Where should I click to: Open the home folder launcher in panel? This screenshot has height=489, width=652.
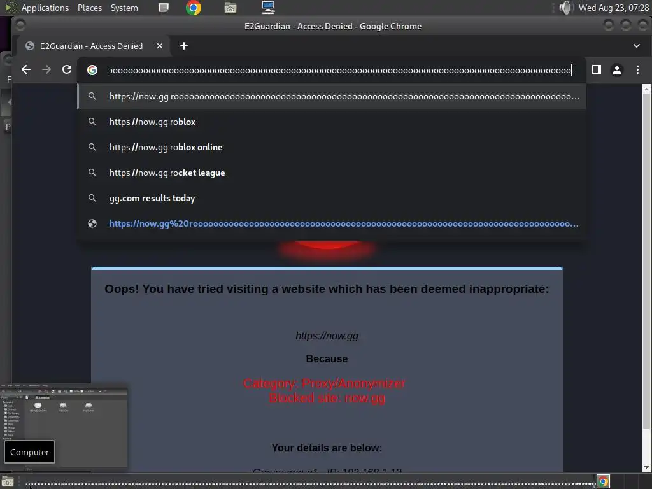(x=230, y=8)
